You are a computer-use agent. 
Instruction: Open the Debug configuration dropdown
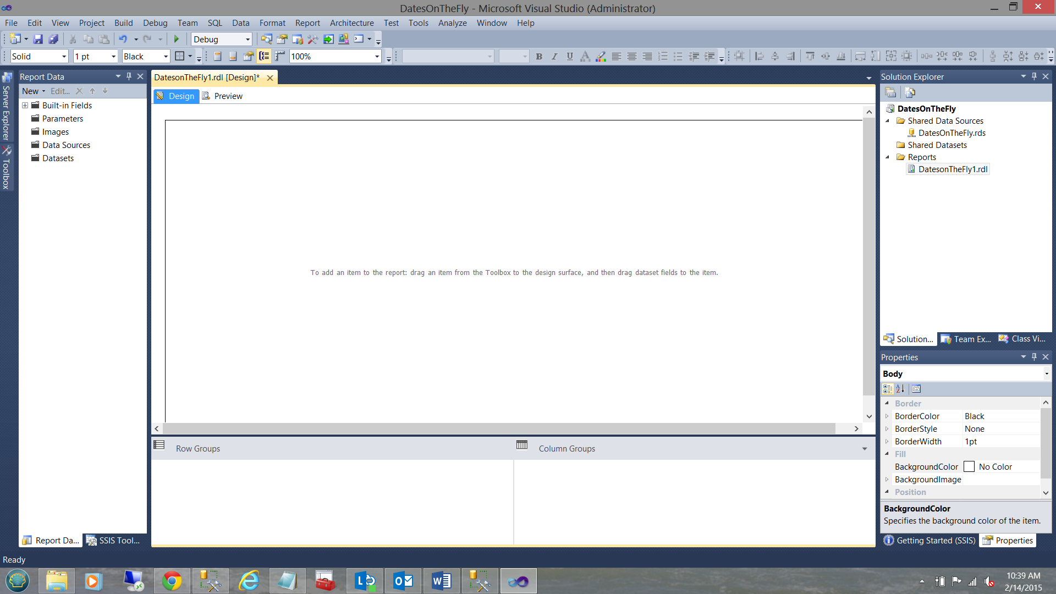pyautogui.click(x=248, y=39)
